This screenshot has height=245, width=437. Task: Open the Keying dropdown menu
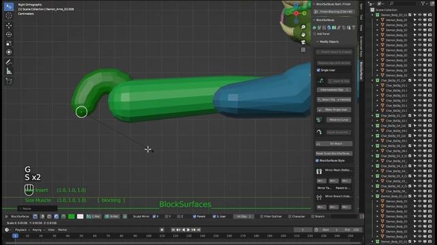pyautogui.click(x=38, y=230)
